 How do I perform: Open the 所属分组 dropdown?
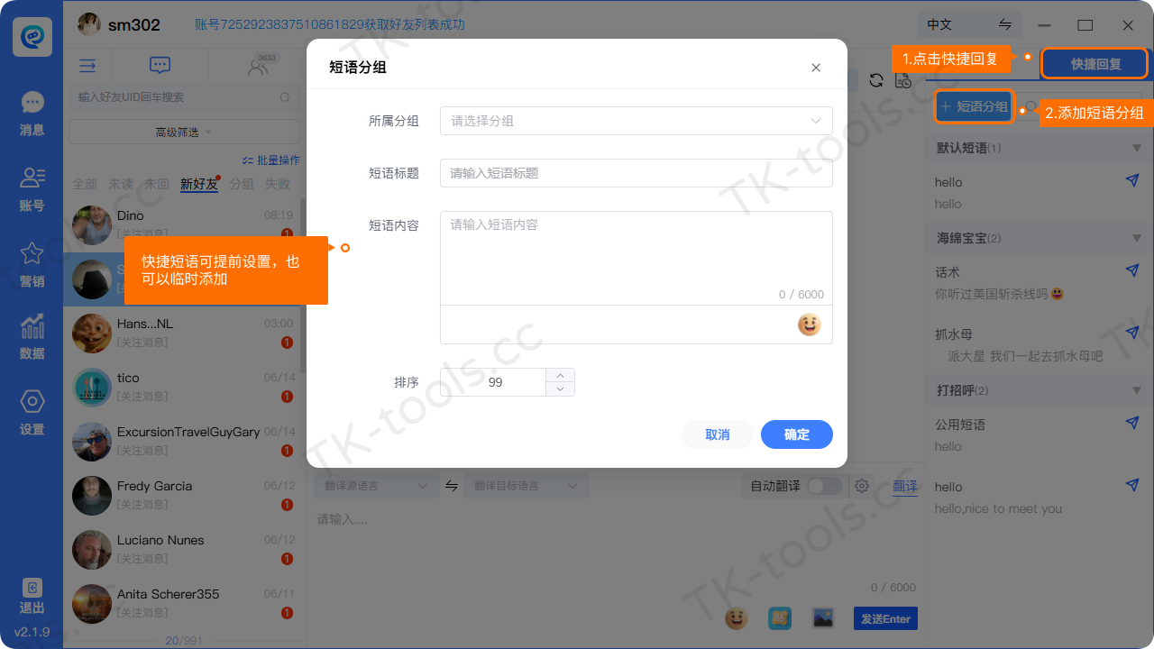636,121
